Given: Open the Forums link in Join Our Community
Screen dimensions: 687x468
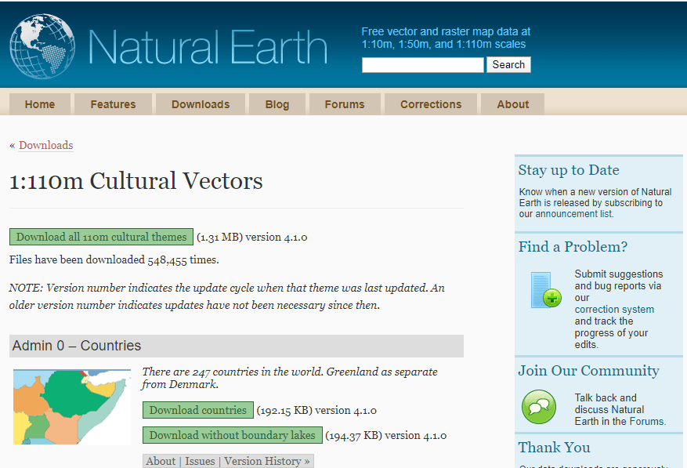Looking at the screenshot, I should pyautogui.click(x=647, y=422).
